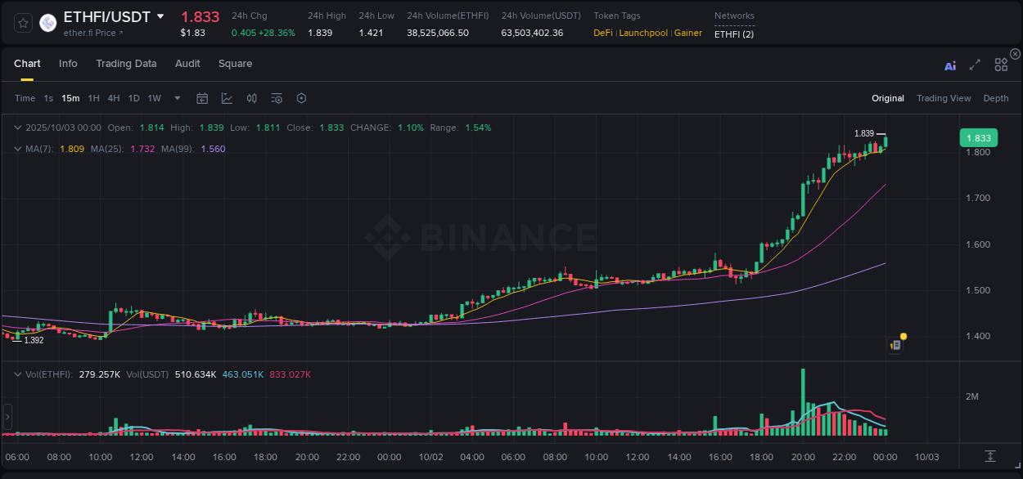Open the go-to-date calendar icon
1023x479 pixels.
tap(202, 98)
